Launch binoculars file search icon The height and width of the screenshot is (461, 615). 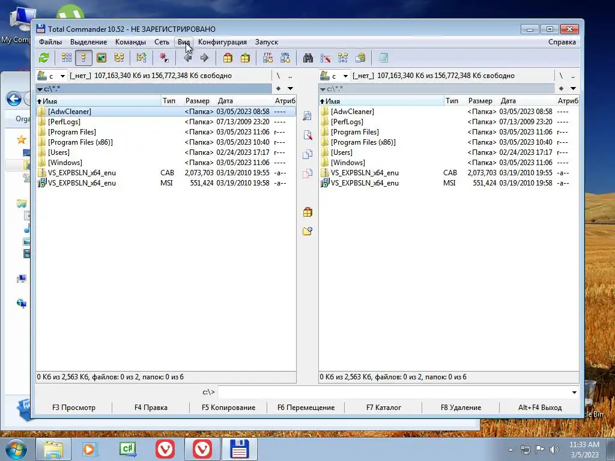(308, 58)
